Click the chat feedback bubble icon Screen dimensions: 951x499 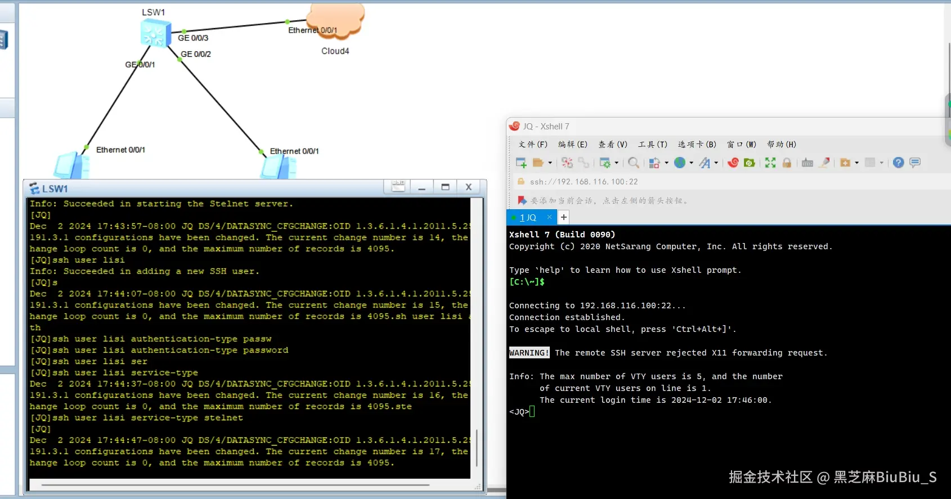915,163
